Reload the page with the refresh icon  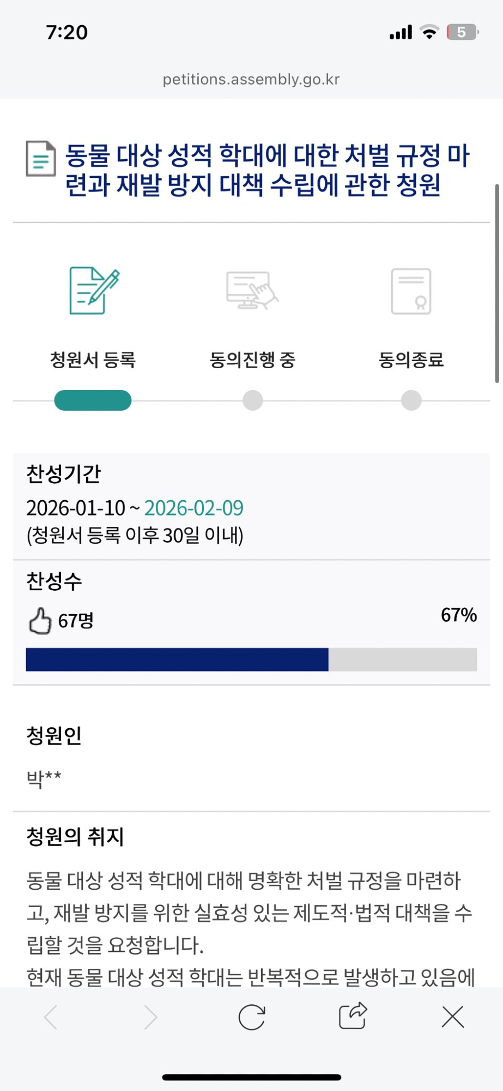point(252,1017)
